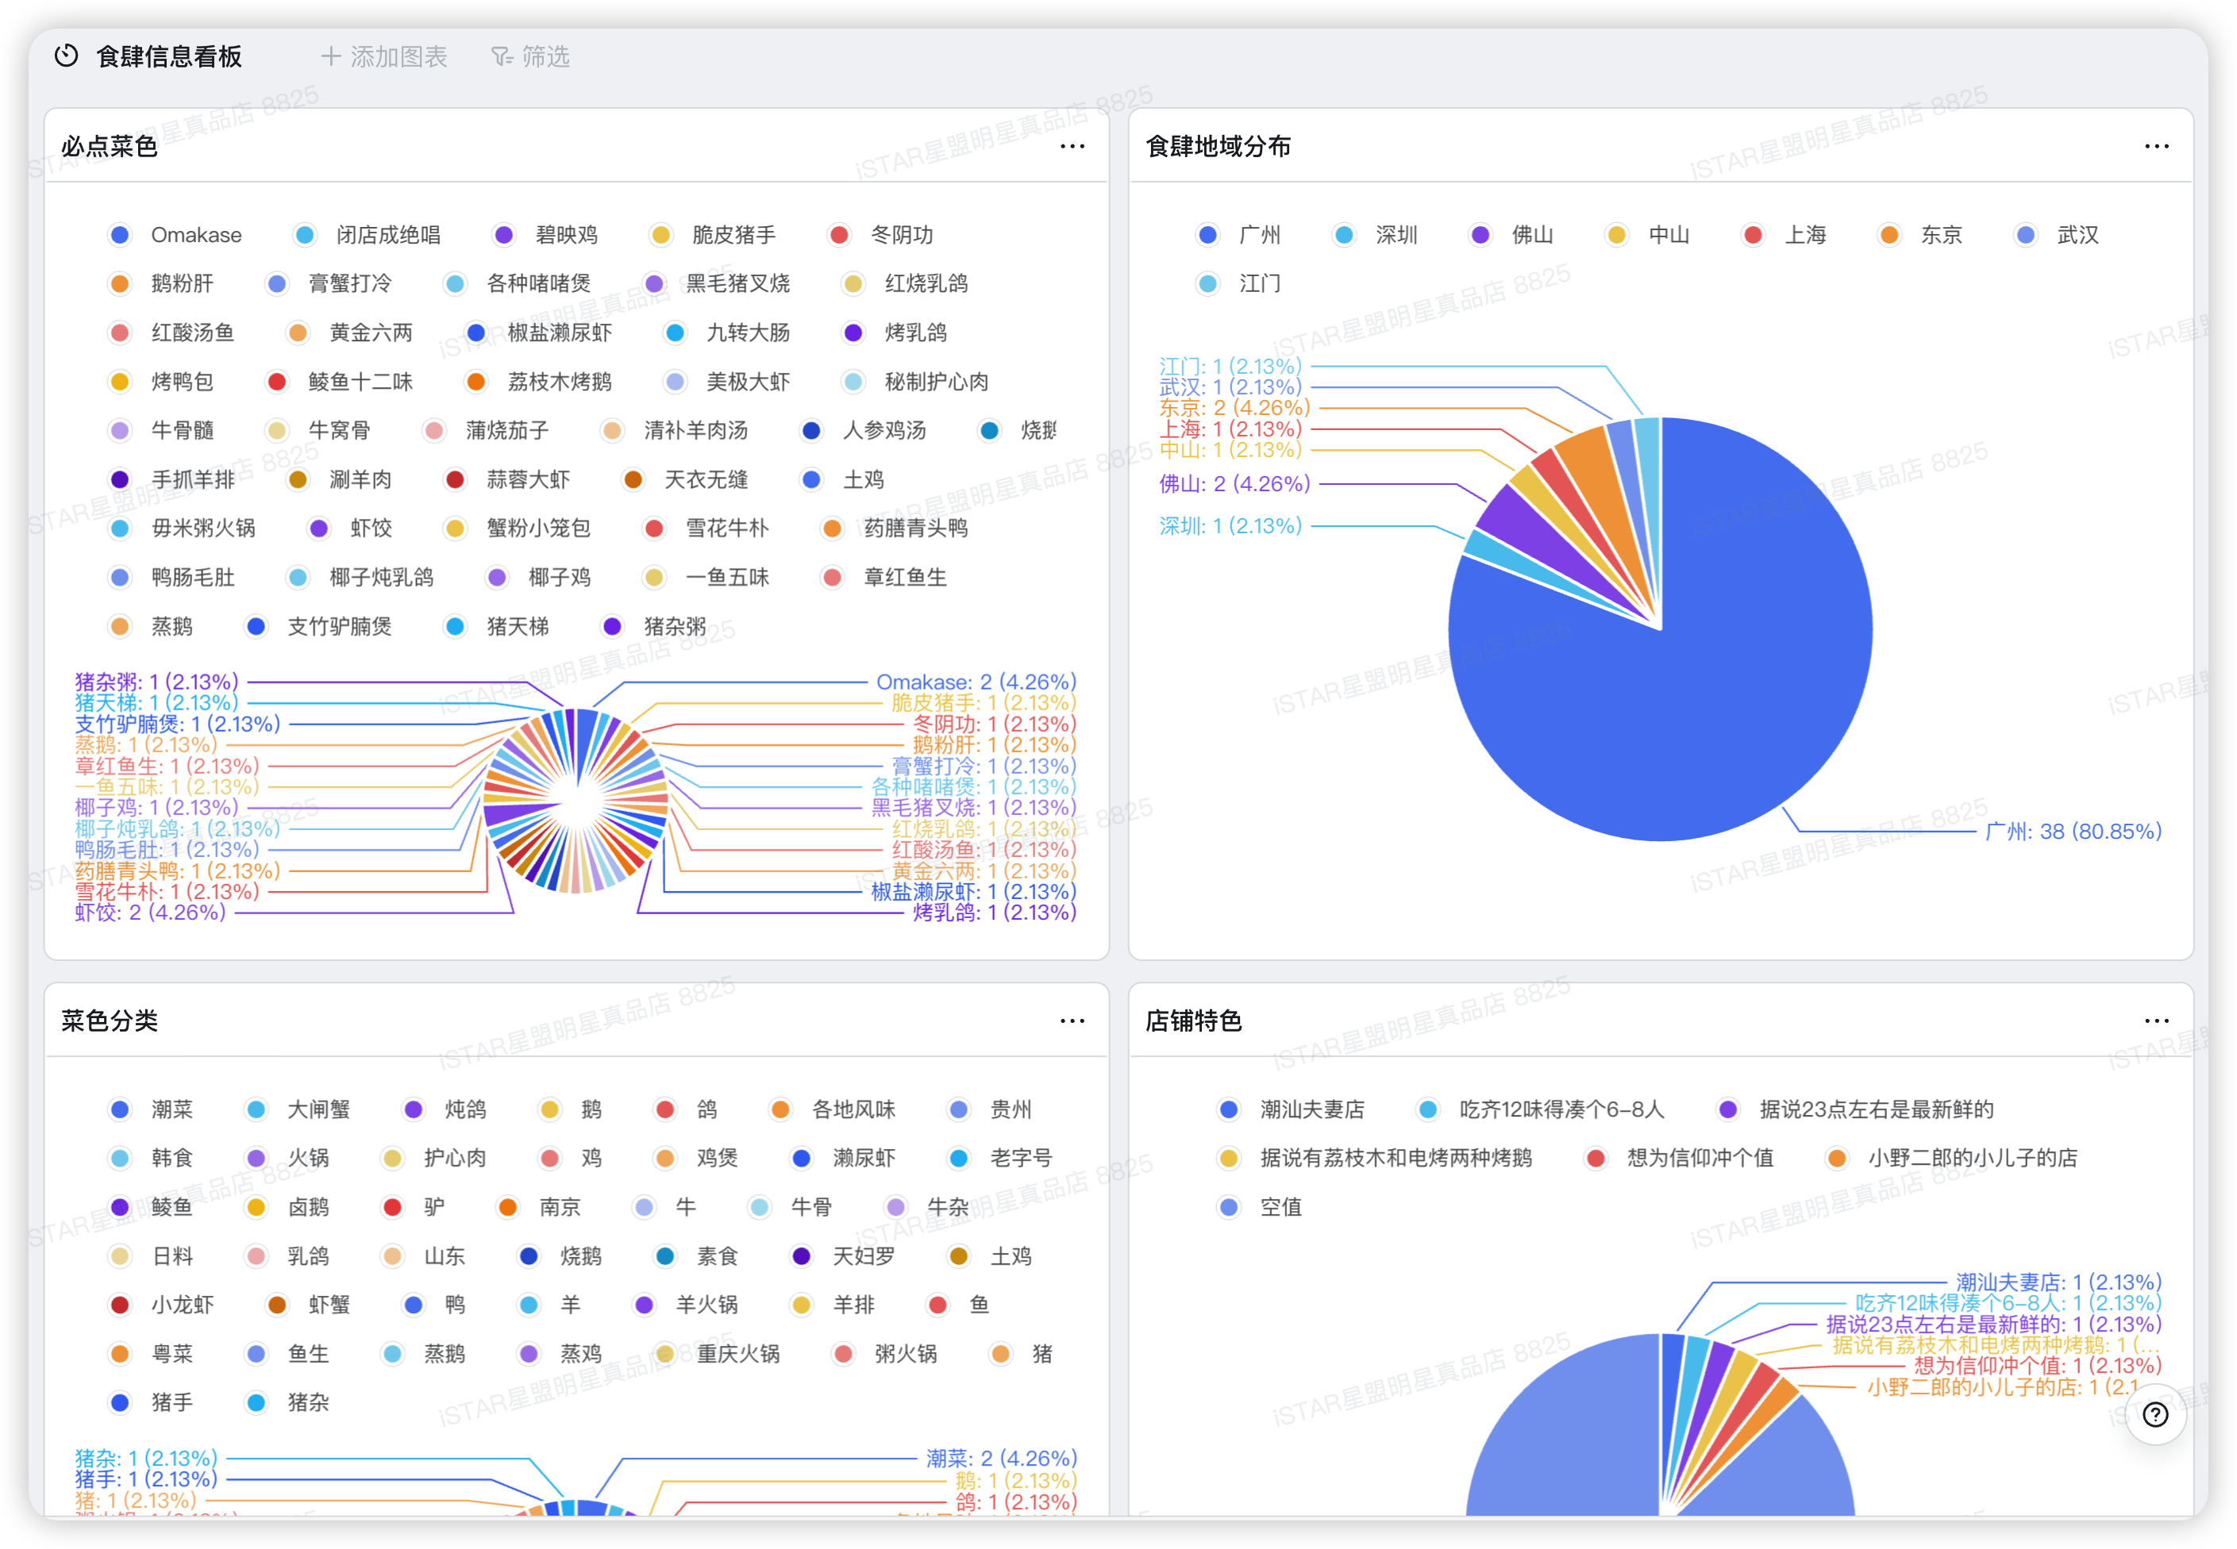Screen dimensions: 2237x1549
Task: Toggle the 江门 legend entry
Action: (x=1239, y=283)
